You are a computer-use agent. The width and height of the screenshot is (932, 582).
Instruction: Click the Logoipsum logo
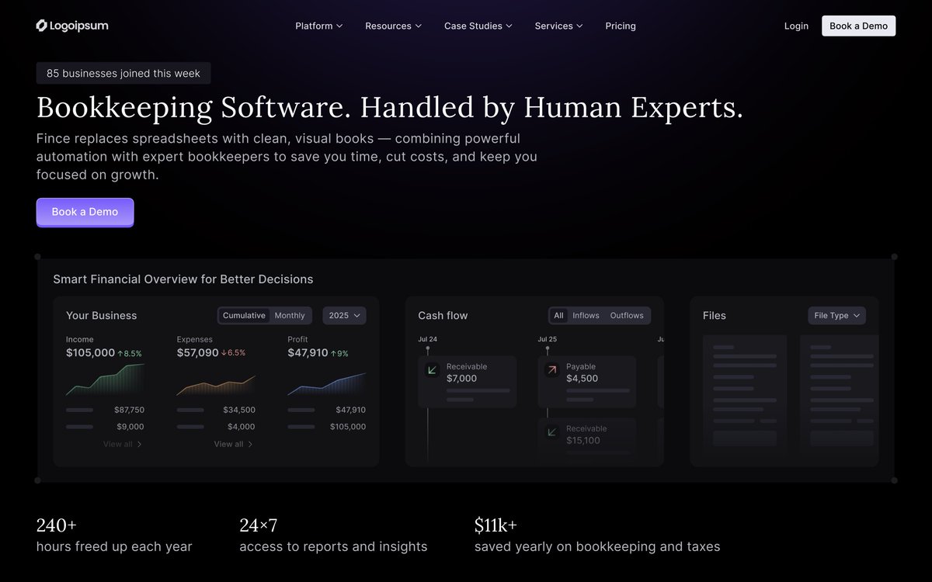(x=72, y=26)
